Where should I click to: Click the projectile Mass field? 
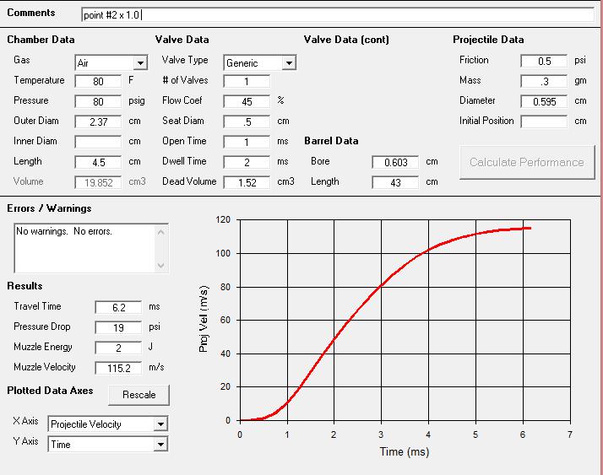pos(544,82)
